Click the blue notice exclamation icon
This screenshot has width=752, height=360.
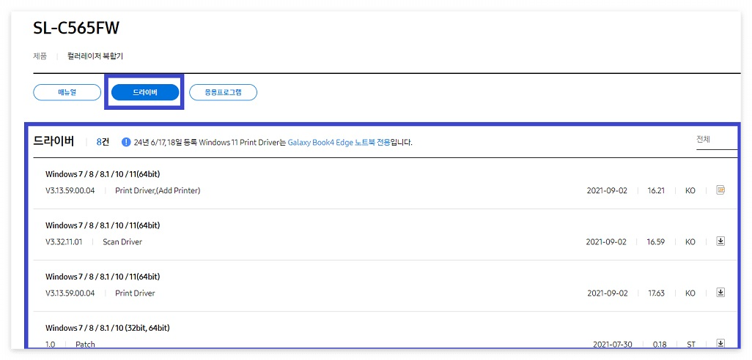[x=126, y=142]
